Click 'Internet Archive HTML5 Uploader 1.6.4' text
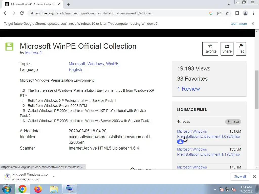 pos(104,148)
